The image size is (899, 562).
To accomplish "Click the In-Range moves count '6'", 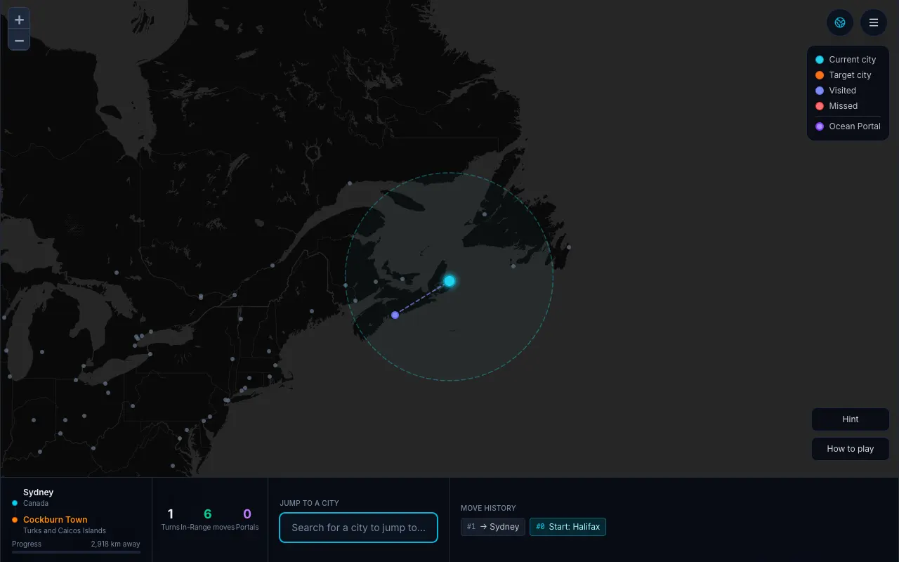I will pyautogui.click(x=208, y=514).
